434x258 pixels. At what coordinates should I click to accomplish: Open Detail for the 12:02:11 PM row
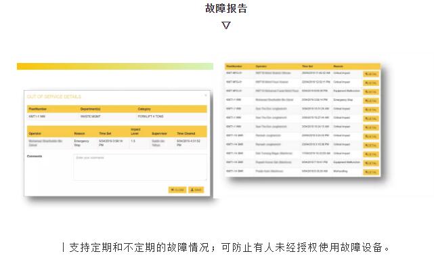pos(370,83)
